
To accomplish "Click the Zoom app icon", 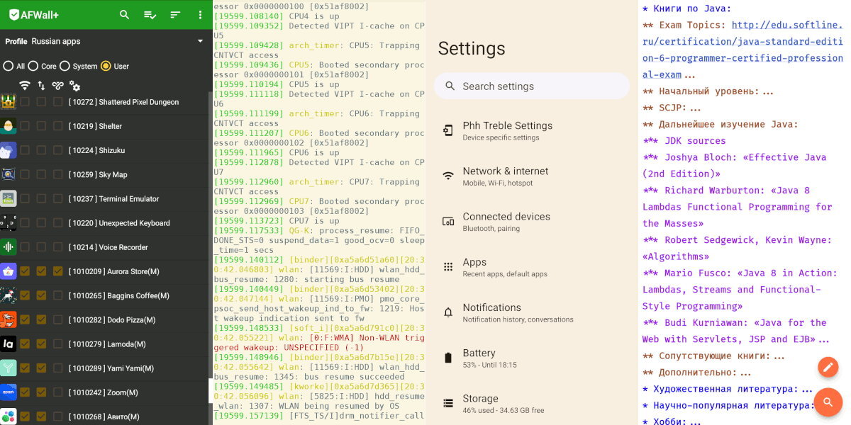I will click(8, 392).
